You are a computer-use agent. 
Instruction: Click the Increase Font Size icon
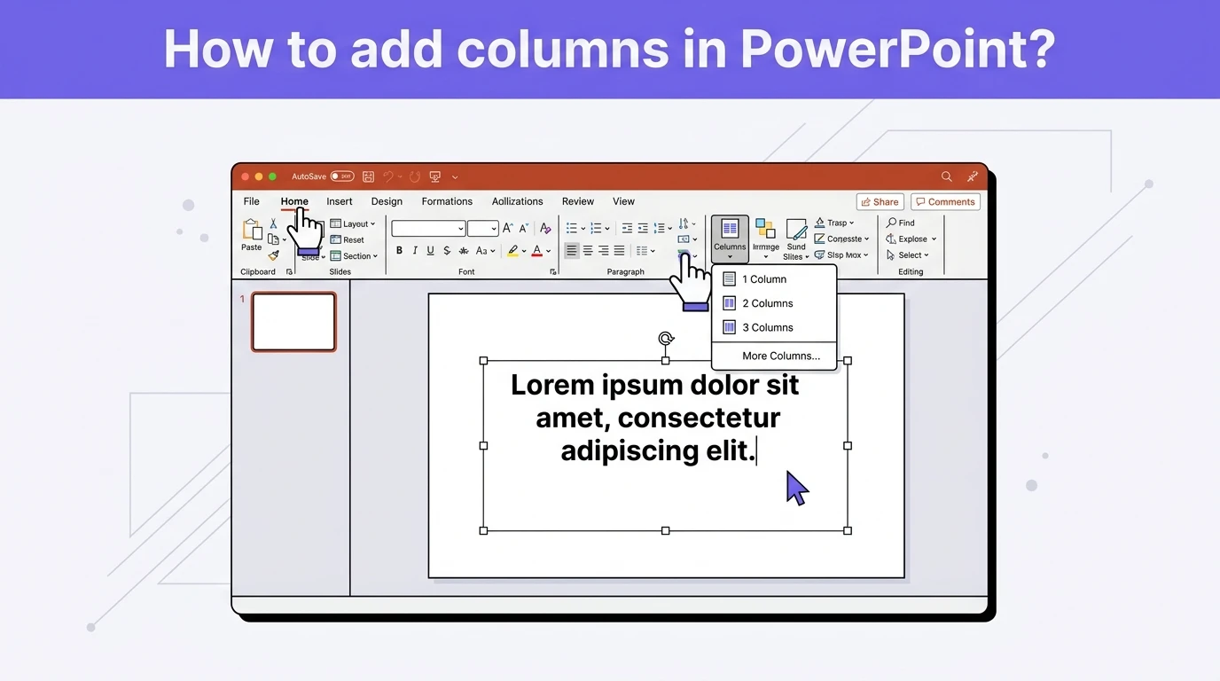click(506, 227)
